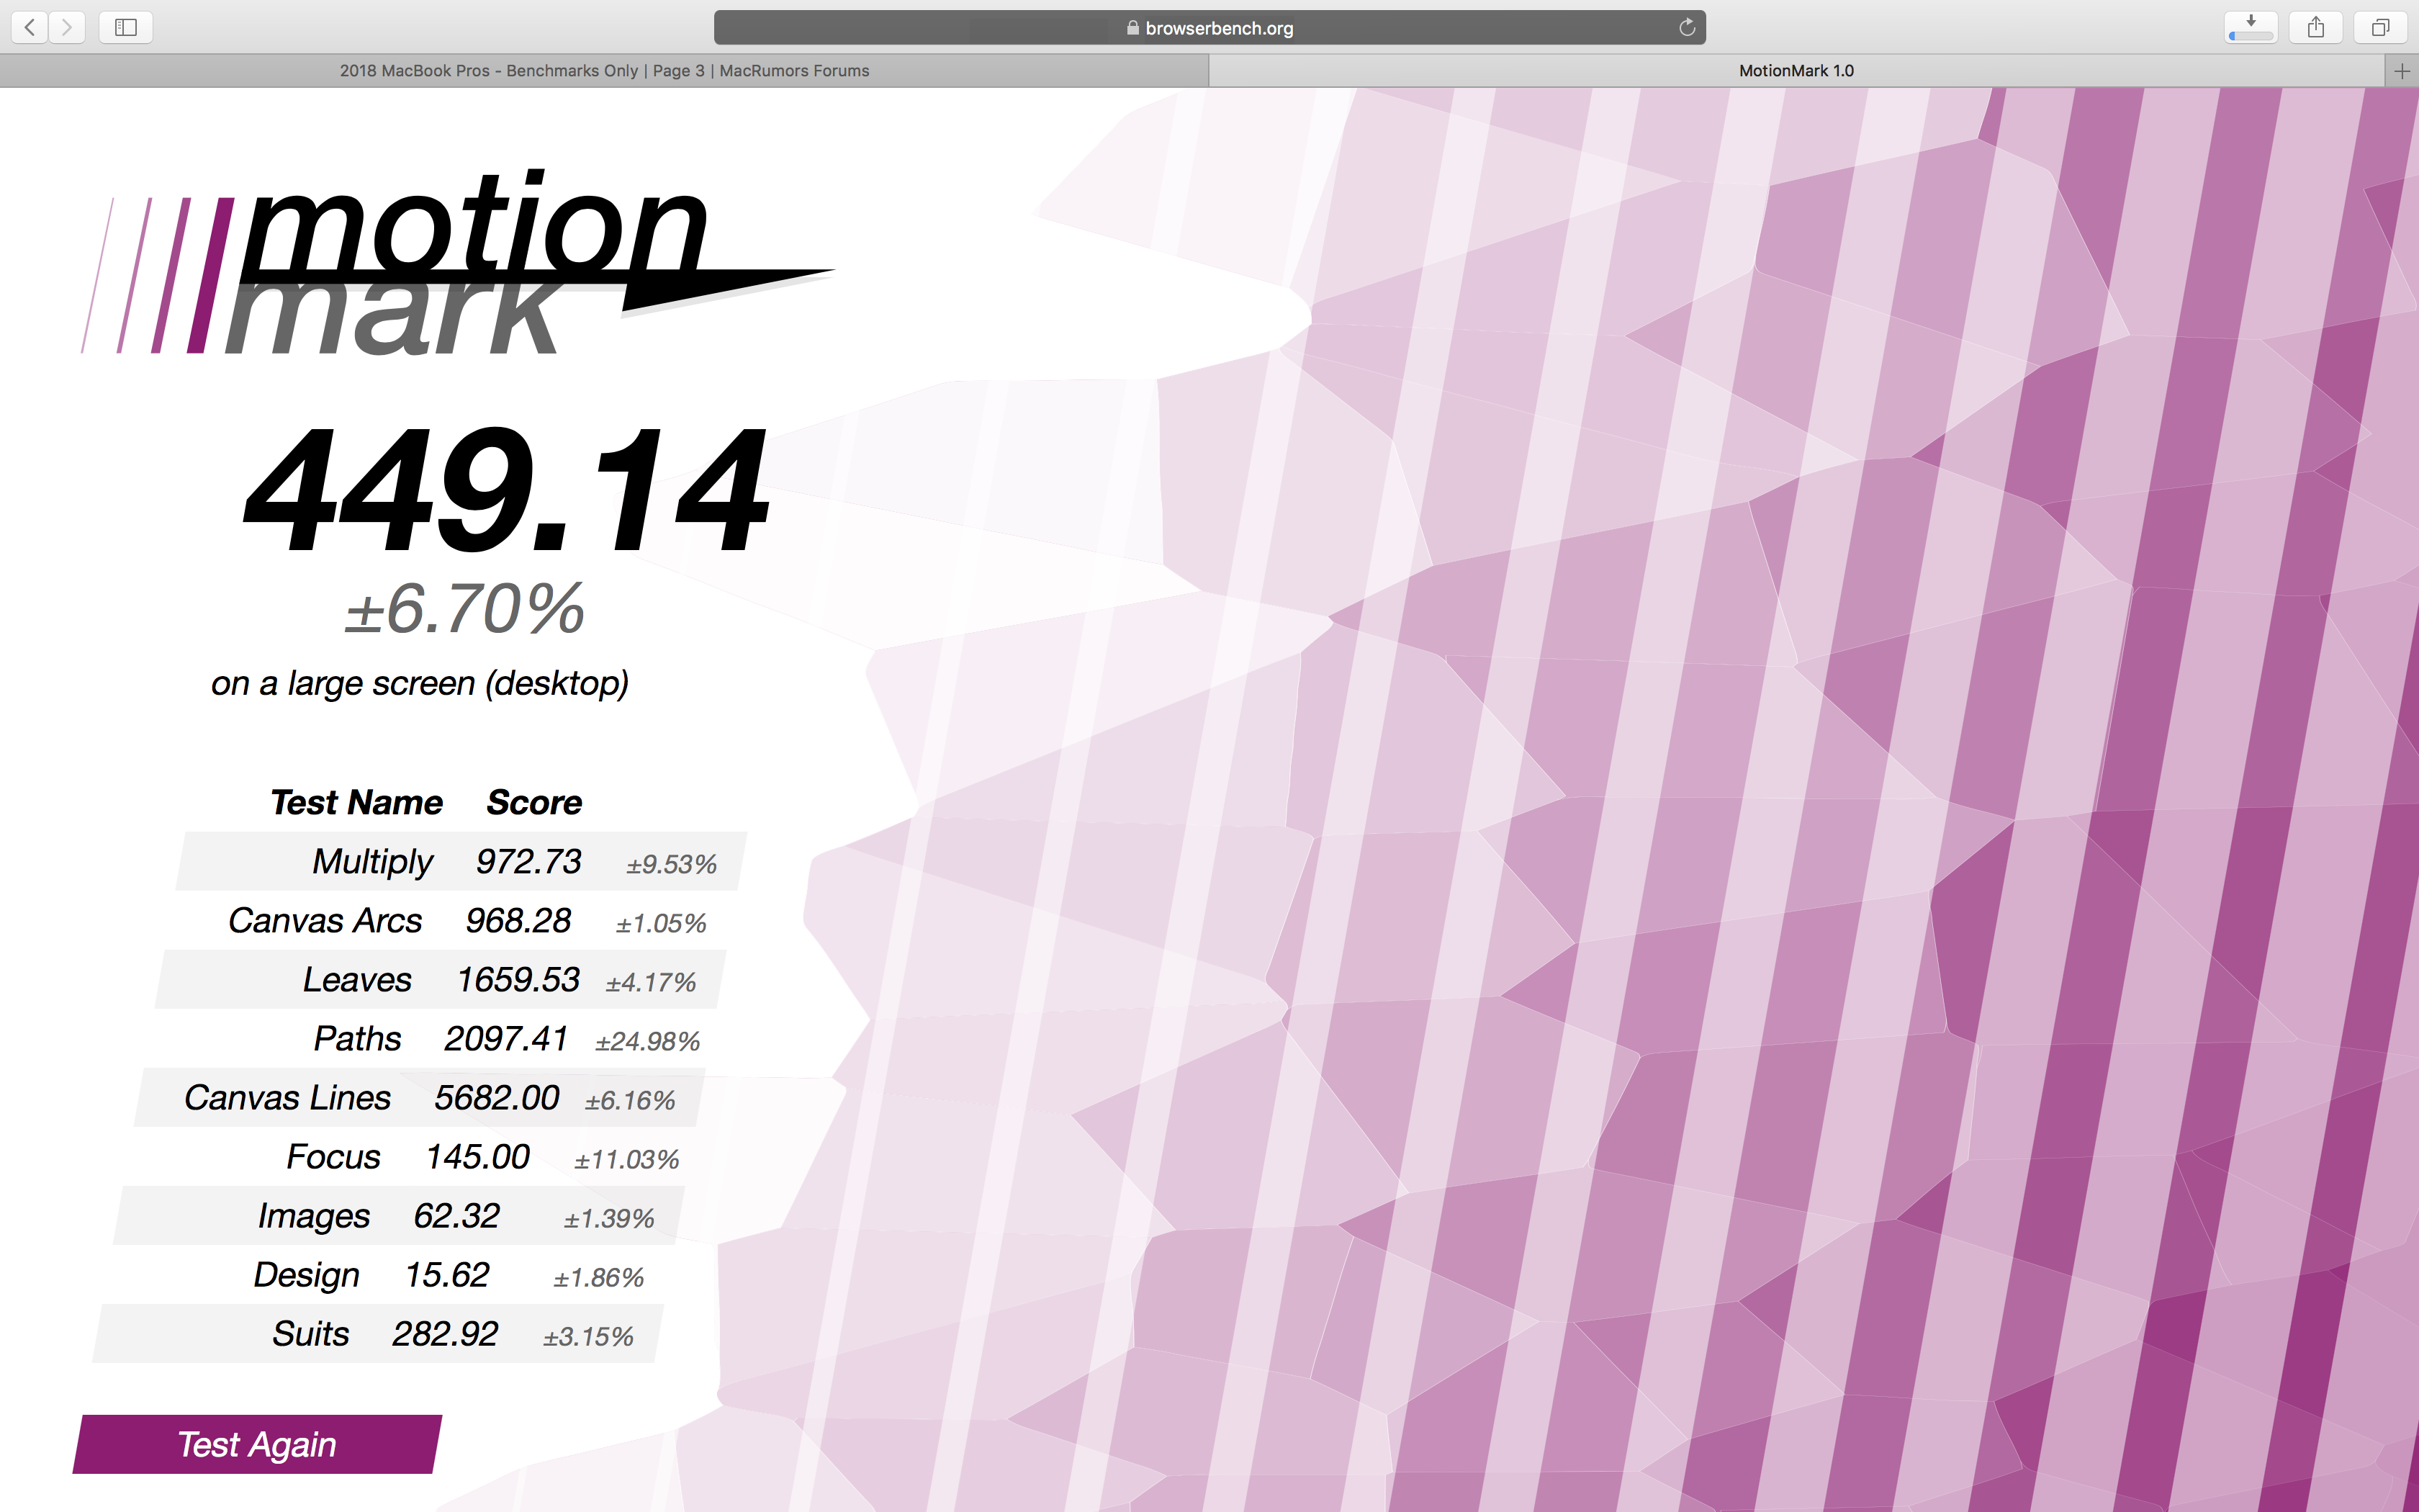Reload the browserbench.org page
2419x1512 pixels.
1688,27
